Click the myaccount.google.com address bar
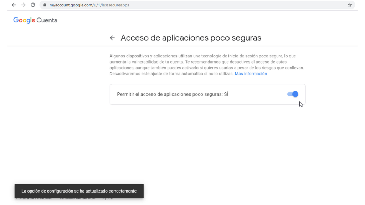Image resolution: width=365 pixels, height=205 pixels. pos(178,5)
